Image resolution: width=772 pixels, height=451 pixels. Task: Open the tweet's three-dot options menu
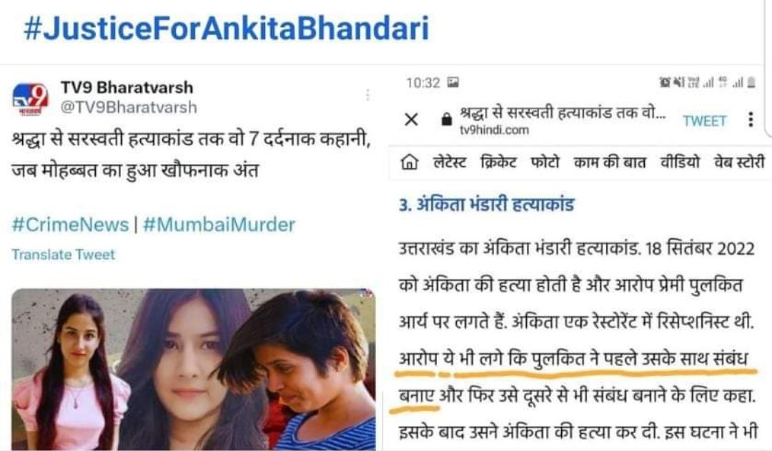tap(367, 95)
